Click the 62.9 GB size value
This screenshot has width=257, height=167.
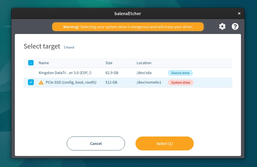(x=112, y=73)
